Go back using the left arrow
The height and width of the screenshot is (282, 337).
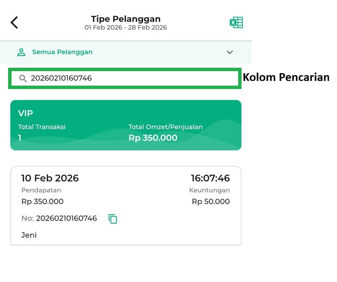(14, 23)
